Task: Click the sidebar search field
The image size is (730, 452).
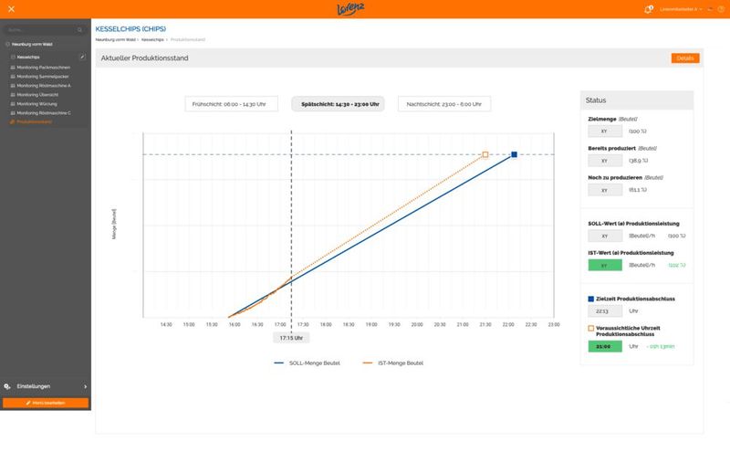Action: pyautogui.click(x=45, y=30)
